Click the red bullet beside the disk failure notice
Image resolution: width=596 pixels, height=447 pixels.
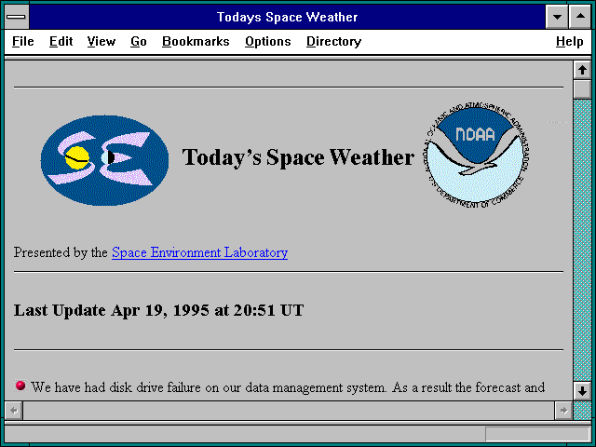(x=20, y=386)
